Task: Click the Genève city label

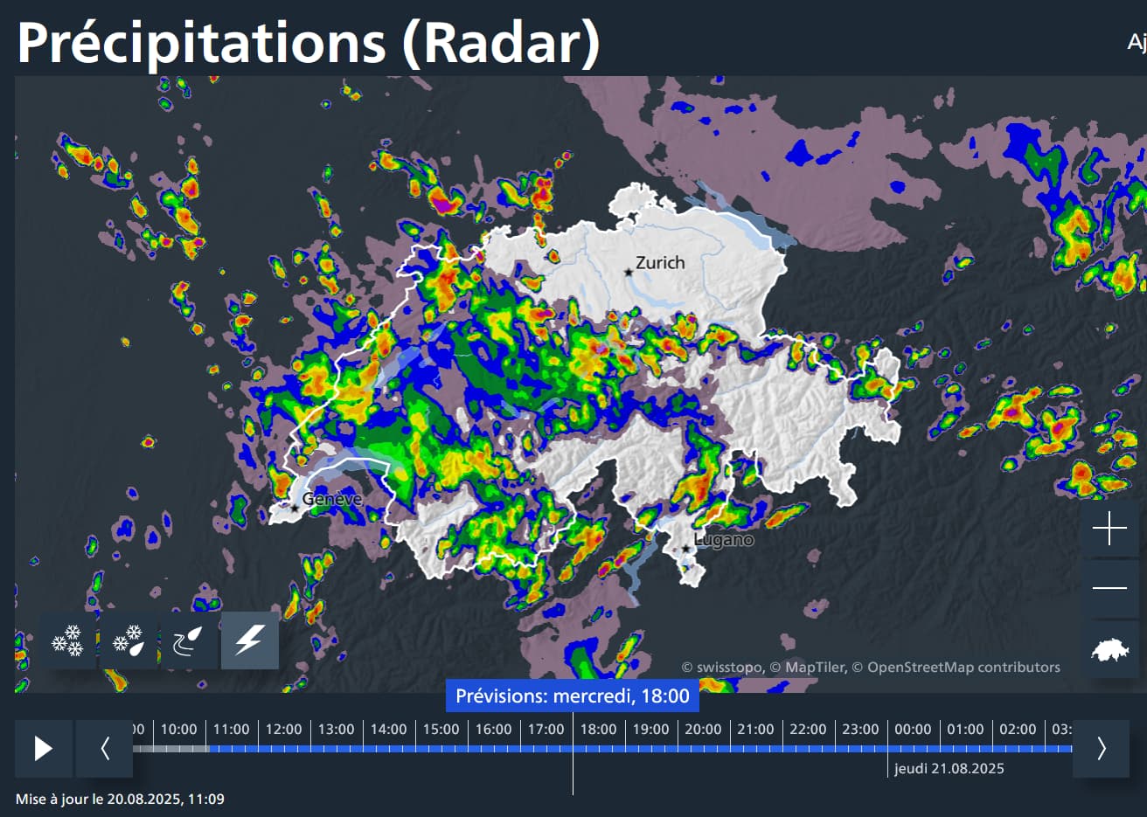Action: click(331, 500)
